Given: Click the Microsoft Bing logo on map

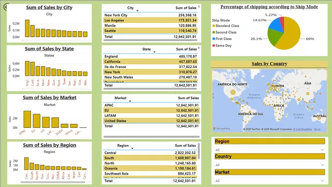Looking at the screenshot, I should coord(222,129).
